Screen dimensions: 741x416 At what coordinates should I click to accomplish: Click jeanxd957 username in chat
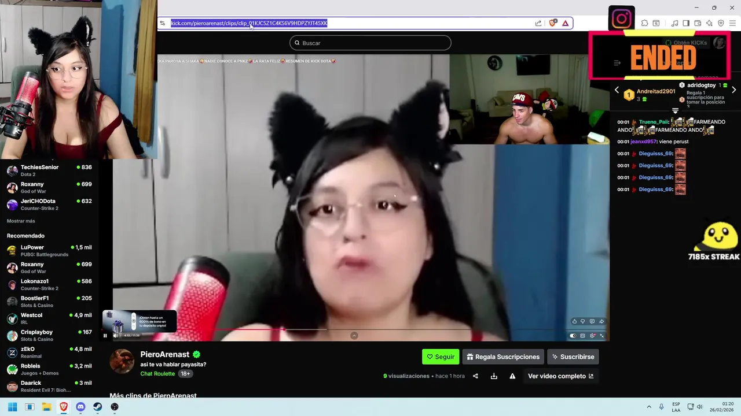(643, 142)
